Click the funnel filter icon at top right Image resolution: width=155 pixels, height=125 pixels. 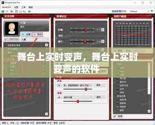coord(152,11)
